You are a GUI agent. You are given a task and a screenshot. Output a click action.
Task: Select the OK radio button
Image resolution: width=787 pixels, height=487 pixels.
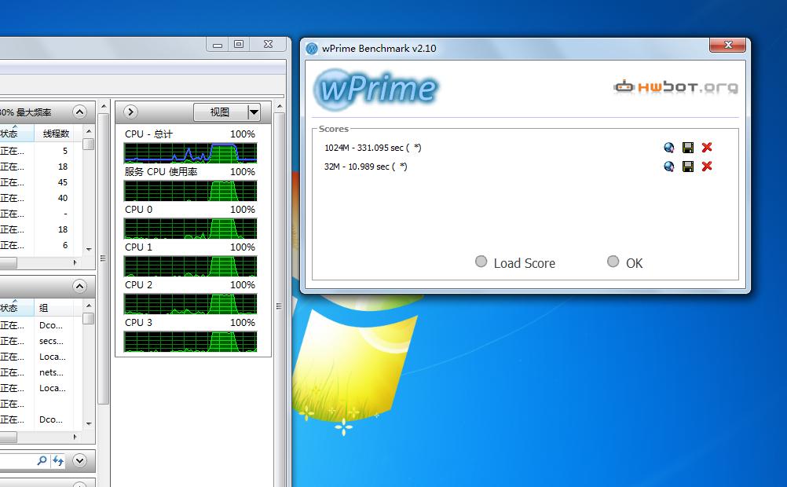613,262
